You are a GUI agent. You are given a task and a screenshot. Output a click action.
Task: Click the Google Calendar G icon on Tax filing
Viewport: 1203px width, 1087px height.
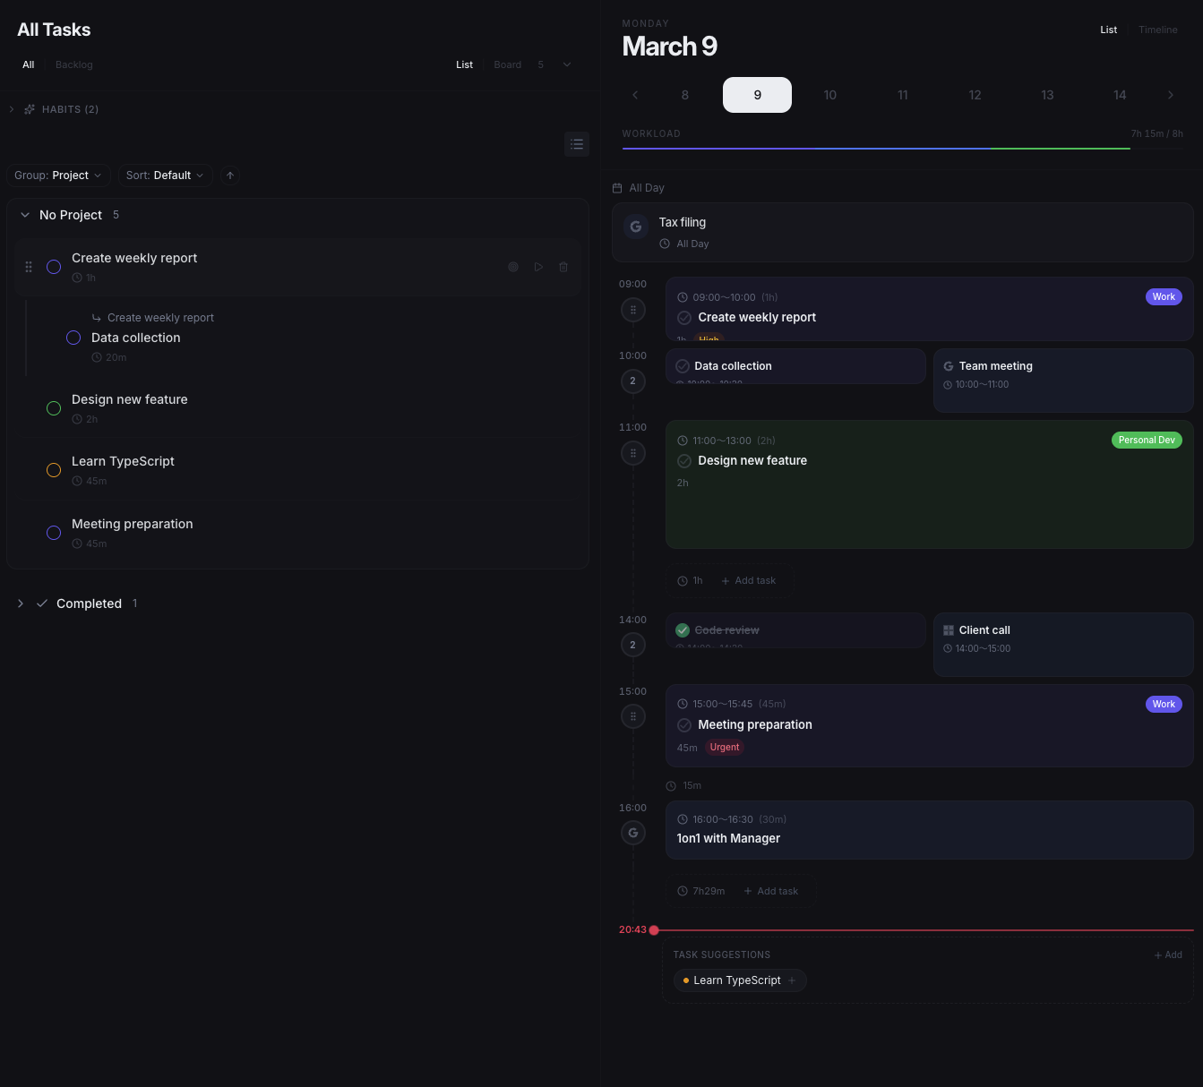click(x=636, y=227)
